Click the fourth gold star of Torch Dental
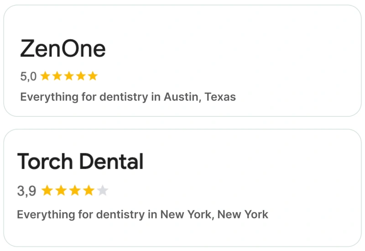This screenshot has width=365, height=251. (x=89, y=191)
